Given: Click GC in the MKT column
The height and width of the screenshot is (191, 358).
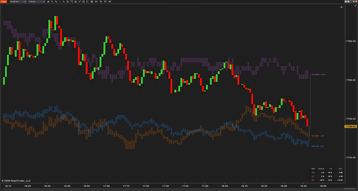Looking at the screenshot, I should pyautogui.click(x=313, y=176).
